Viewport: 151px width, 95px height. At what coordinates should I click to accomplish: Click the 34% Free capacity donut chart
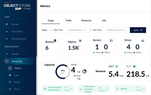tap(63, 72)
